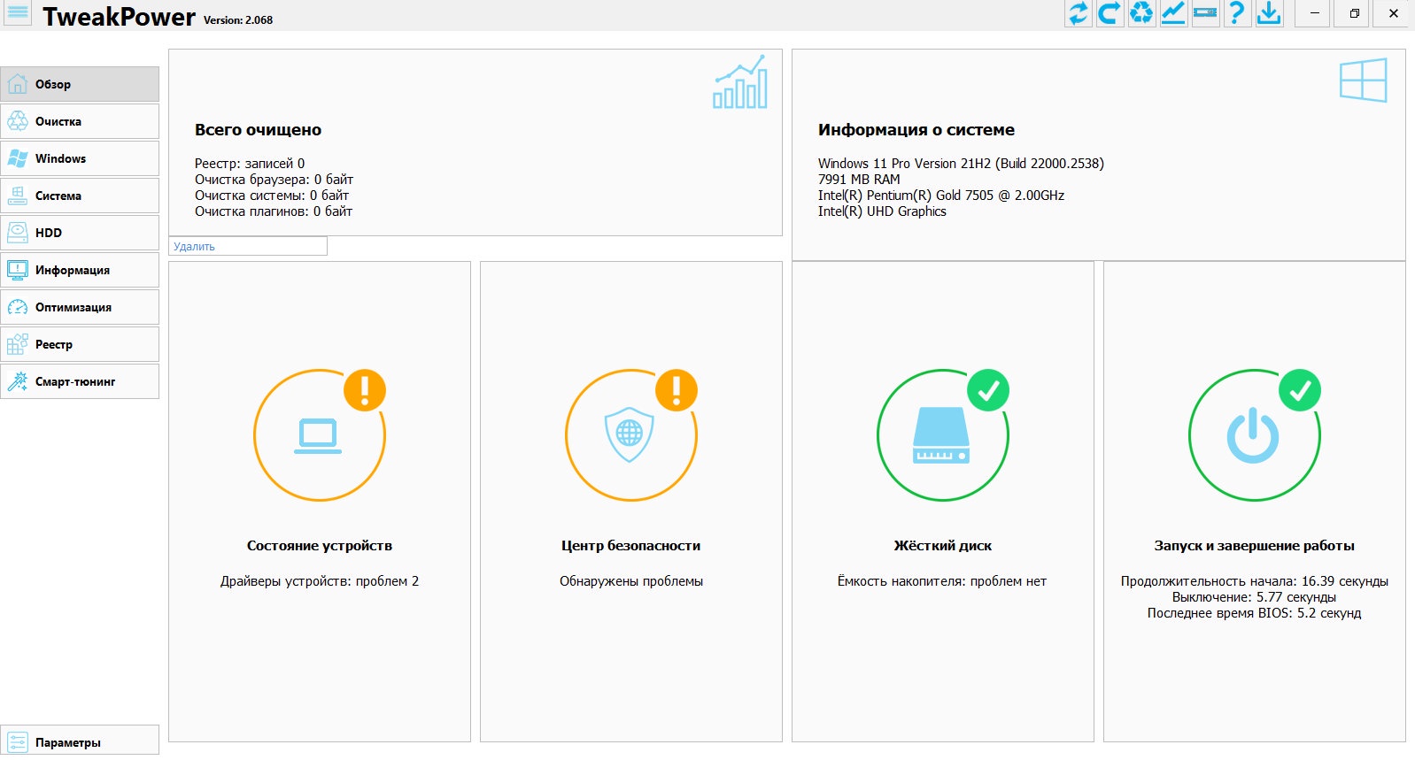The image size is (1415, 760).
Task: Click the Windows 11 Pro Version 21H2 line
Action: point(961,164)
